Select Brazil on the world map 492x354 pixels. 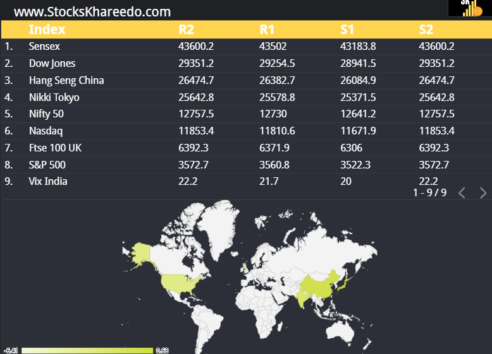pos(210,321)
